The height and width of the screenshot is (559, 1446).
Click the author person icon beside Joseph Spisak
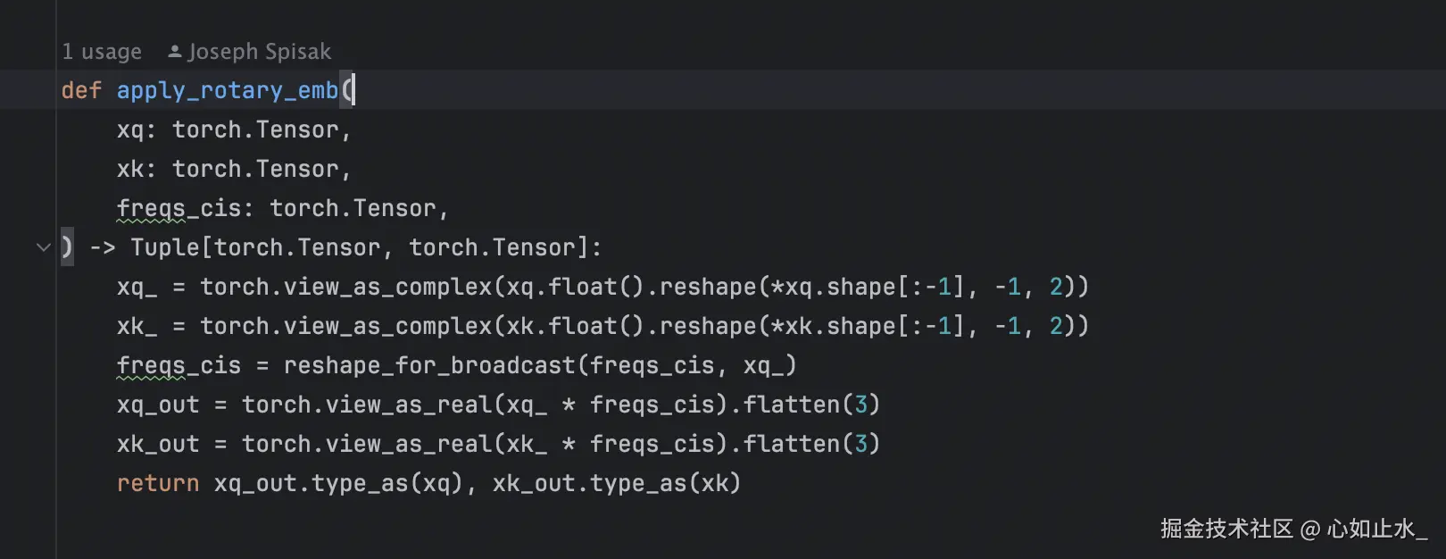(x=175, y=51)
